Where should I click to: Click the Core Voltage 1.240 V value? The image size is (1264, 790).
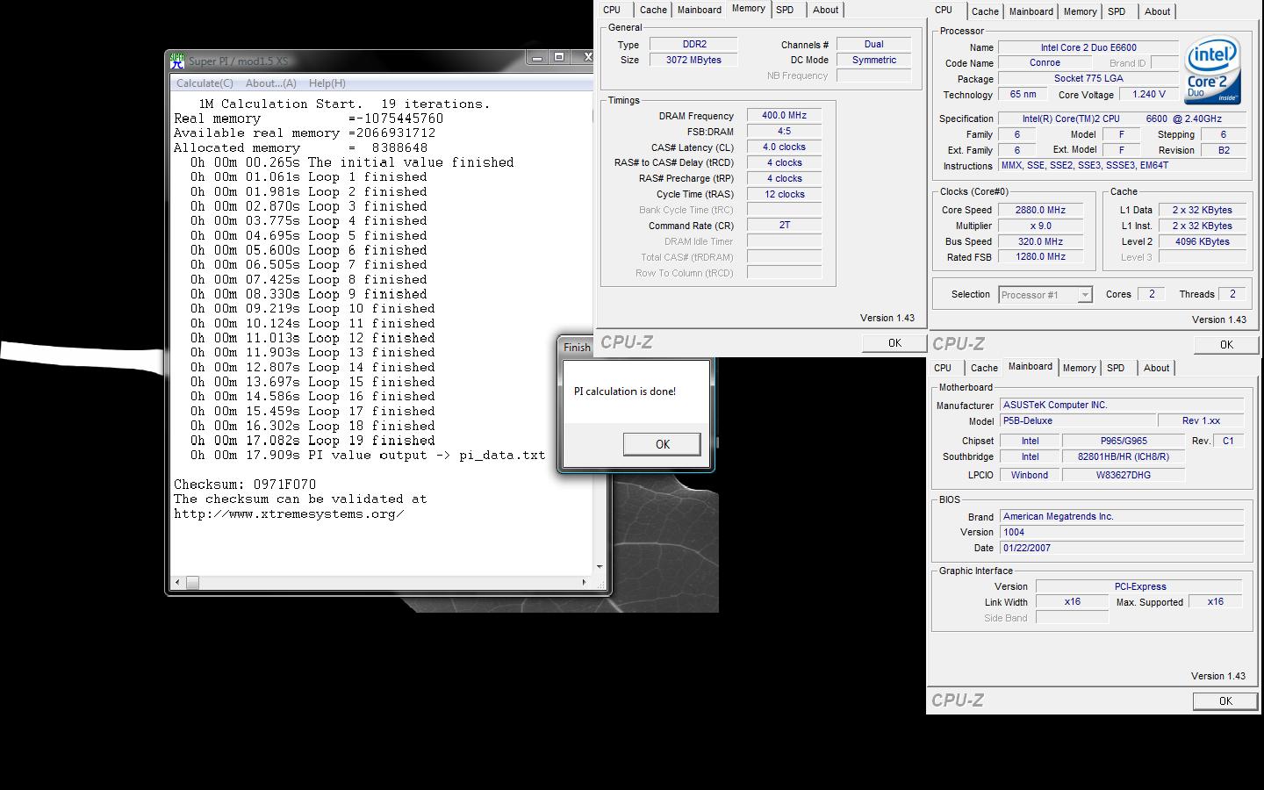click(x=1149, y=94)
